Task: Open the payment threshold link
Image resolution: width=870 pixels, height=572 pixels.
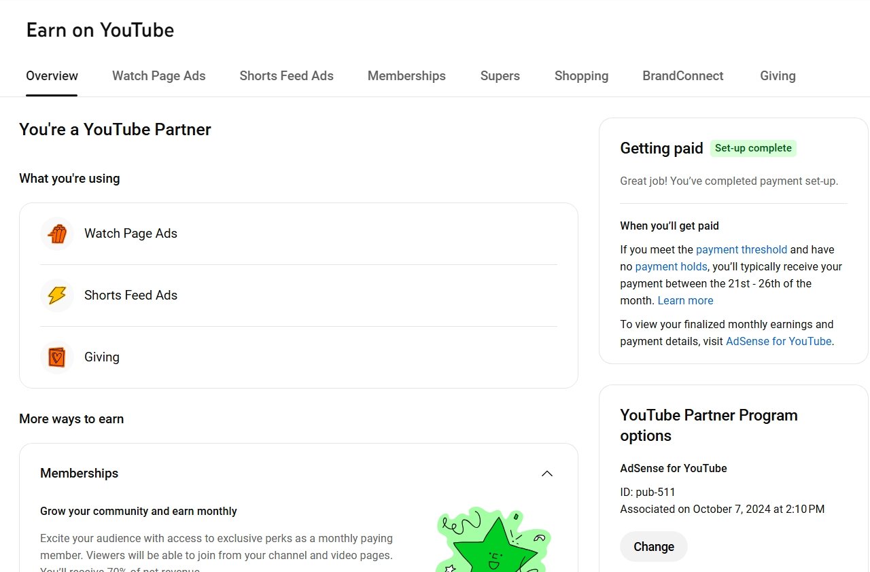Action: click(741, 249)
